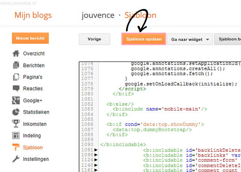Open the Statistieken section
Viewport: 241px width, 172px height.
pyautogui.click(x=36, y=112)
